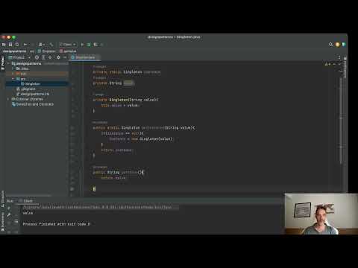Navigate back with the toolbar arrow
The image size is (358, 268).
[25, 45]
